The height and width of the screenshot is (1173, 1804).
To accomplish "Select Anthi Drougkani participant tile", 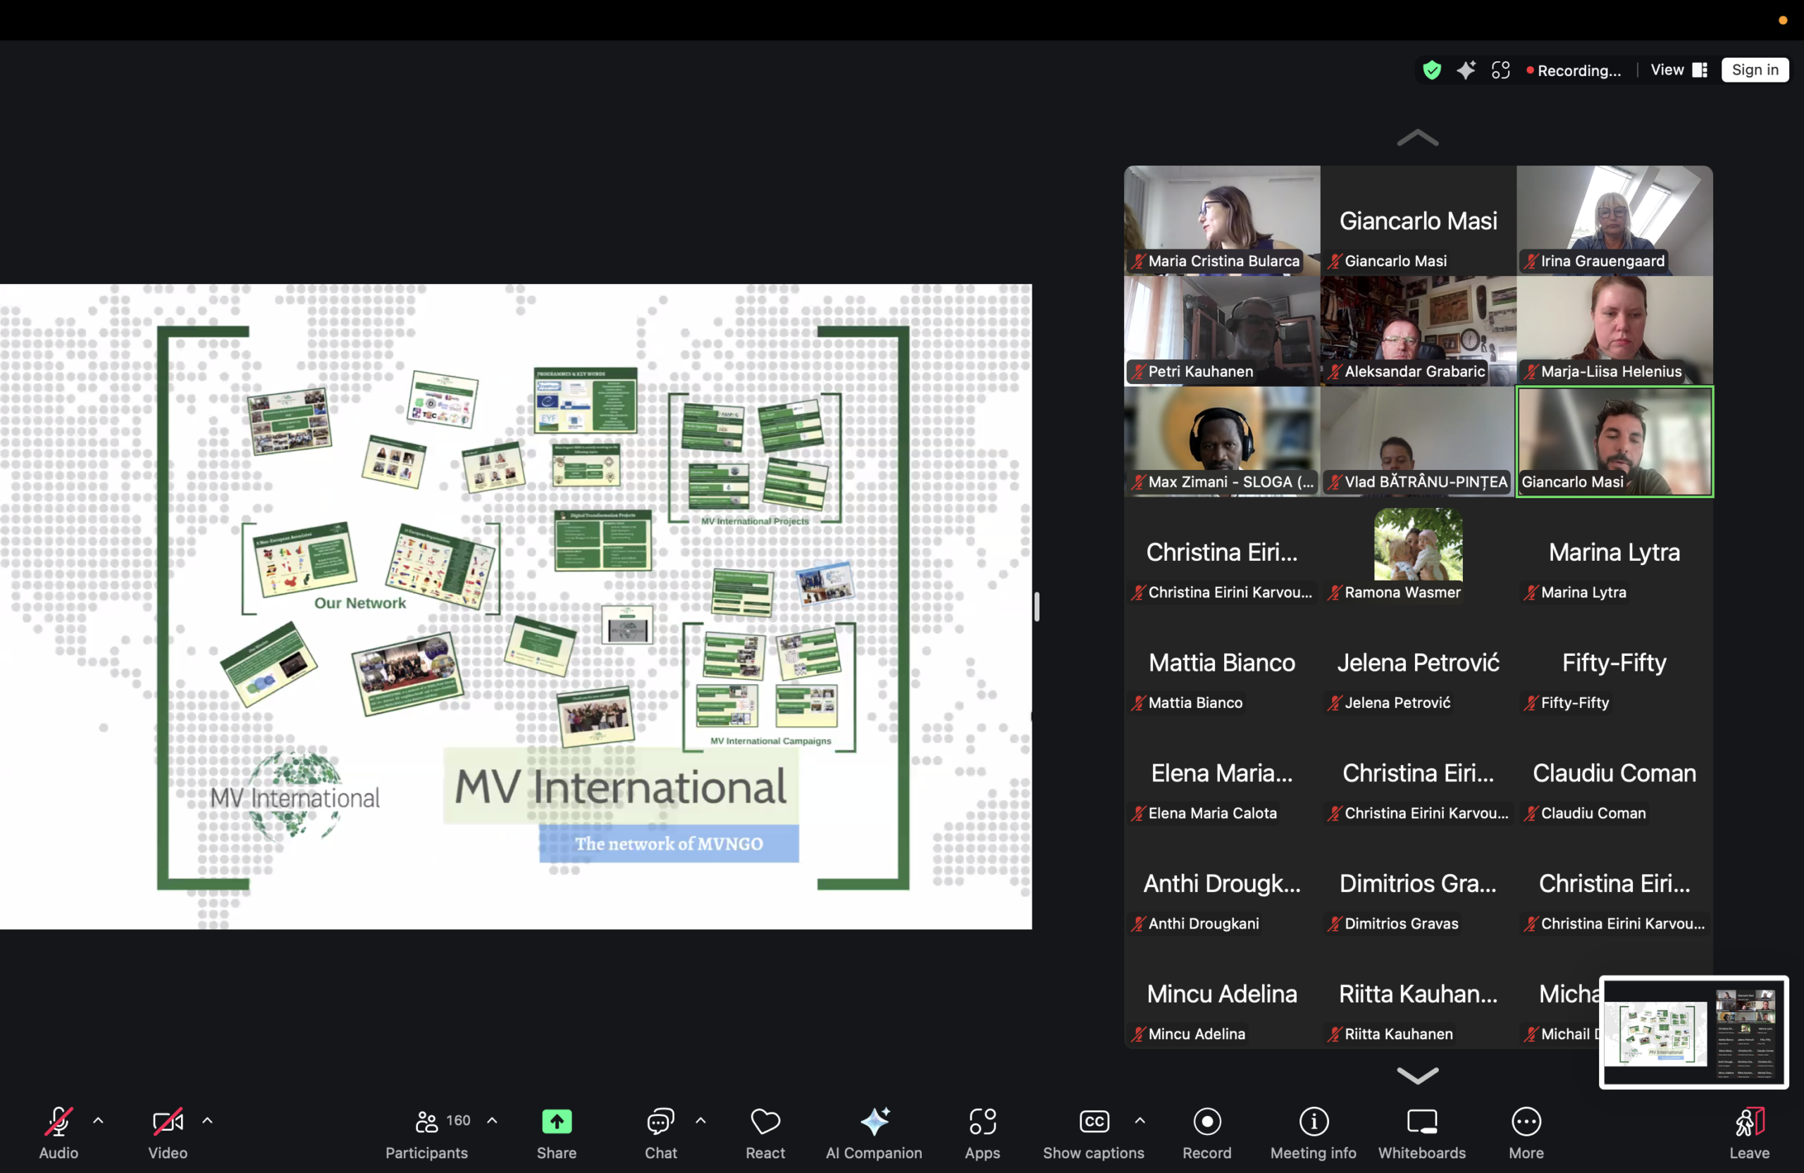I will click(x=1222, y=884).
